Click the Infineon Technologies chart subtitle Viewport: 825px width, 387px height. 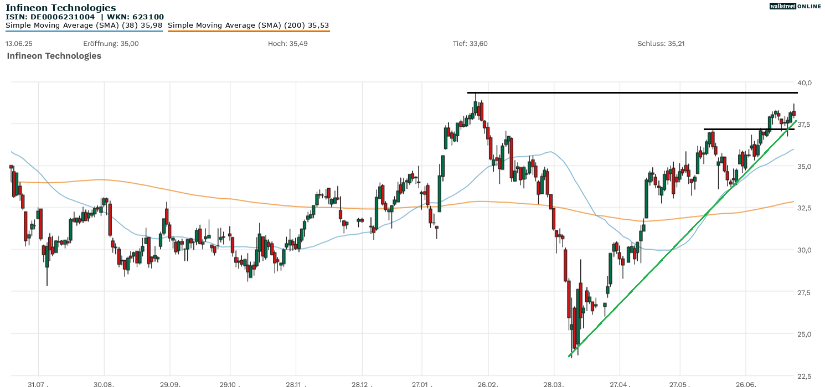coord(54,56)
